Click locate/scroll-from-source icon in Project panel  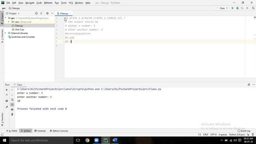36,13
